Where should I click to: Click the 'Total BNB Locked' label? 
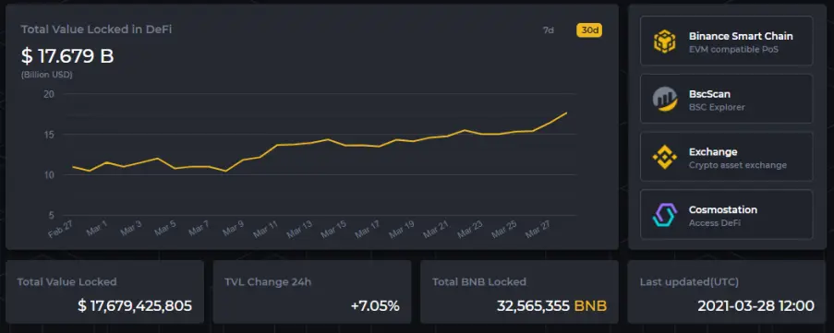tap(478, 282)
